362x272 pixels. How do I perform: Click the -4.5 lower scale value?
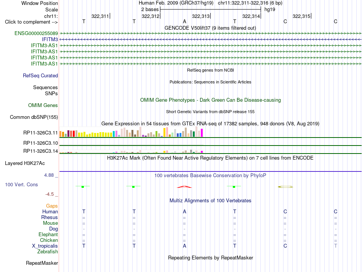(x=50, y=194)
